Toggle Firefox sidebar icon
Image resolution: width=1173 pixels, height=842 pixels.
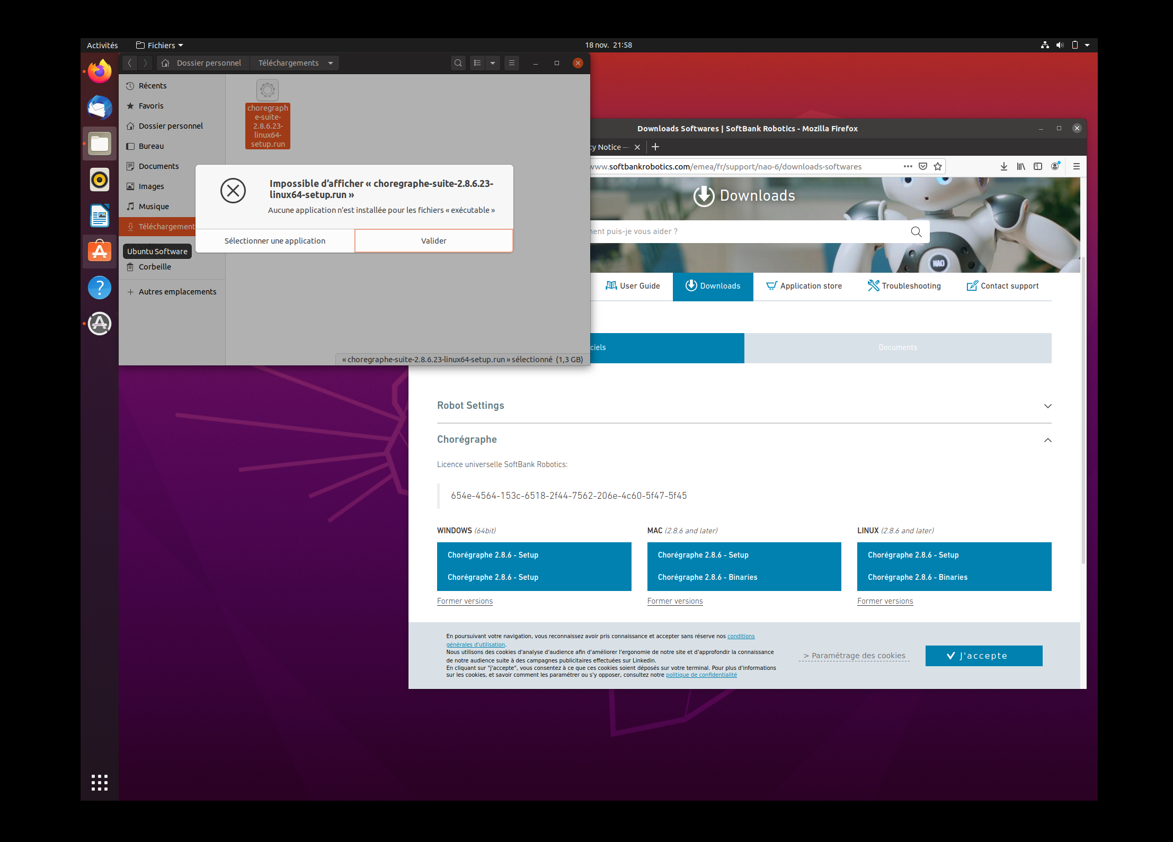1038,166
